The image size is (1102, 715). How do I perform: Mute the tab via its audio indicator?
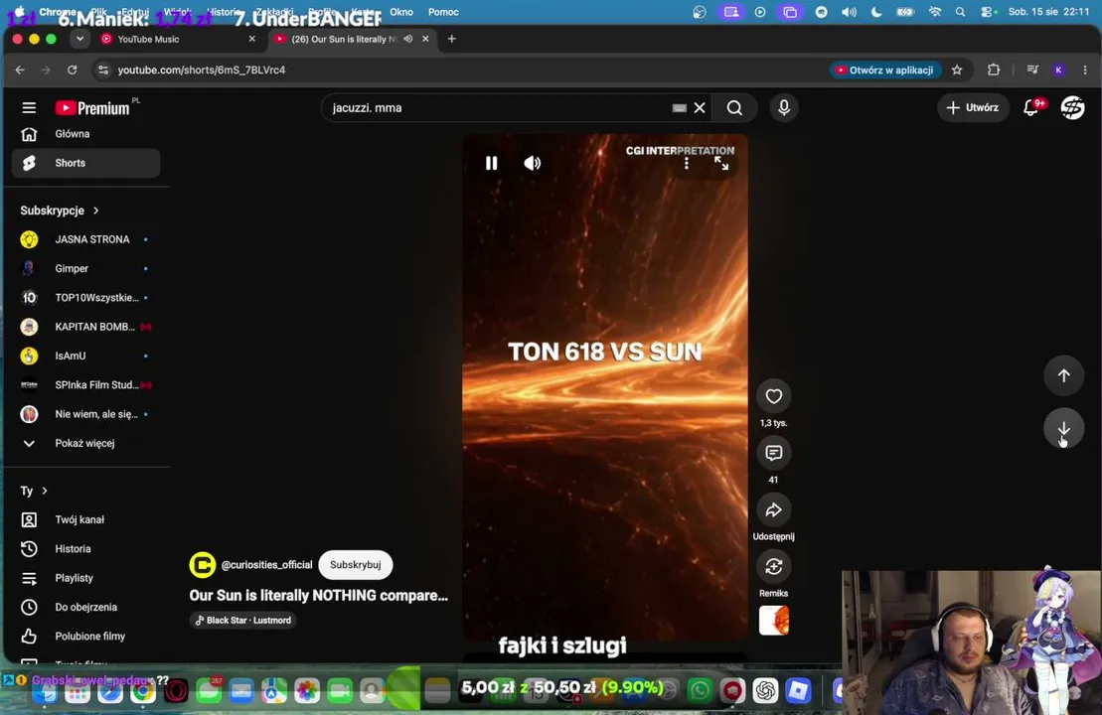(408, 40)
